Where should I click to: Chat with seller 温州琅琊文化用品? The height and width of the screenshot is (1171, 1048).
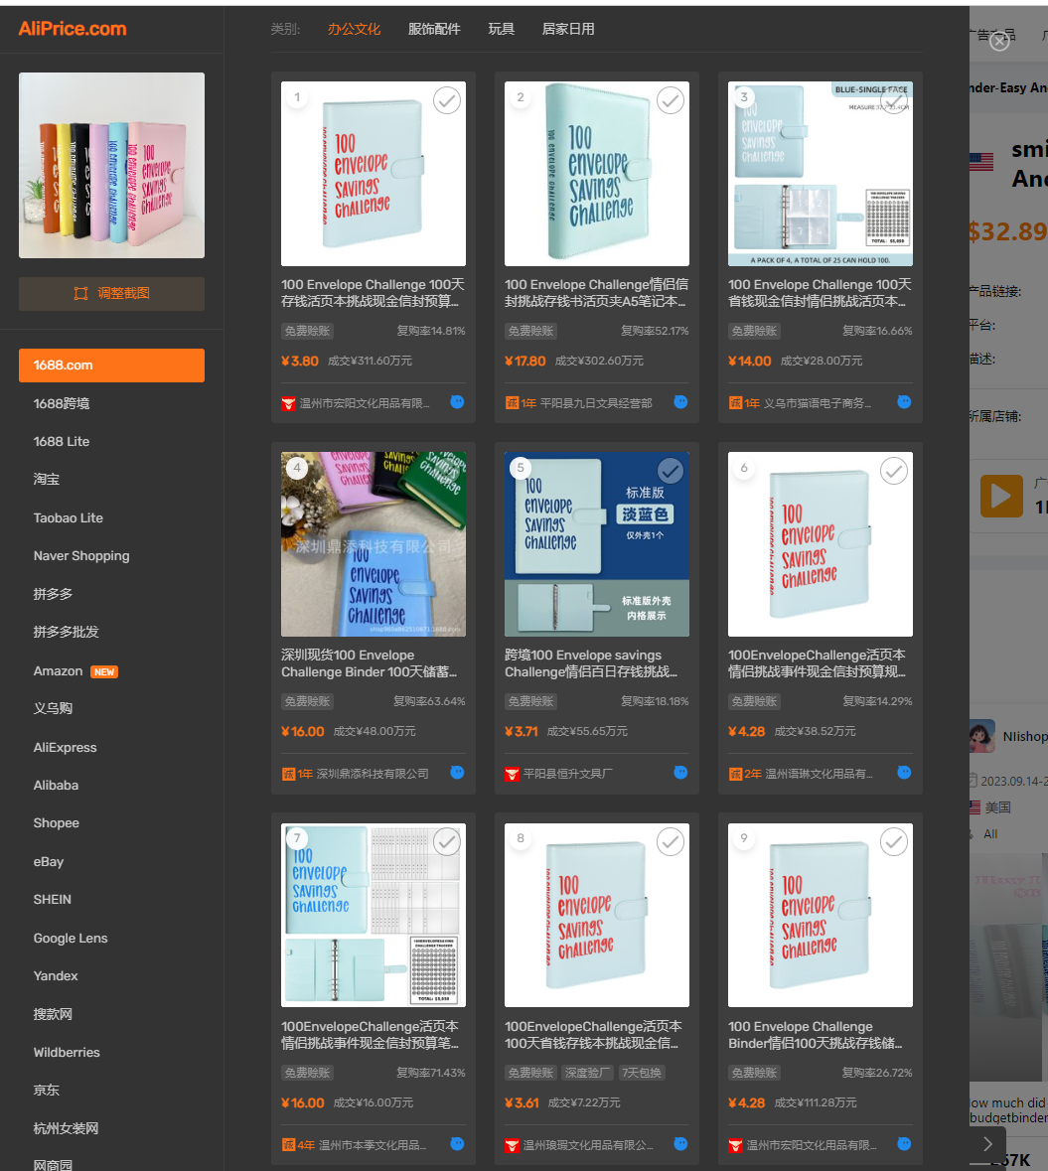(680, 1143)
